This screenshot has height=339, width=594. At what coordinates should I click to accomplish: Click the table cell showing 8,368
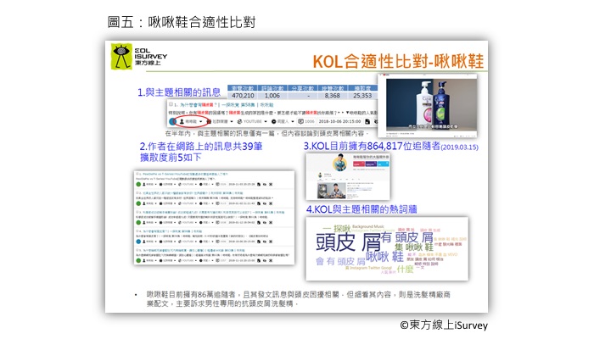[x=333, y=96]
